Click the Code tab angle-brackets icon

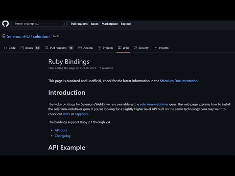tap(5, 48)
